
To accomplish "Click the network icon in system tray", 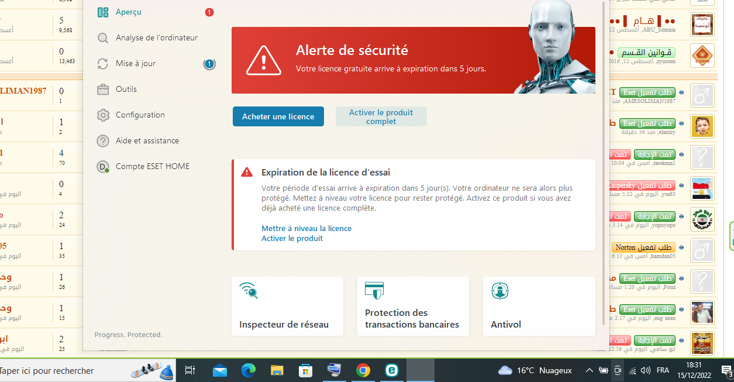I will coord(632,370).
